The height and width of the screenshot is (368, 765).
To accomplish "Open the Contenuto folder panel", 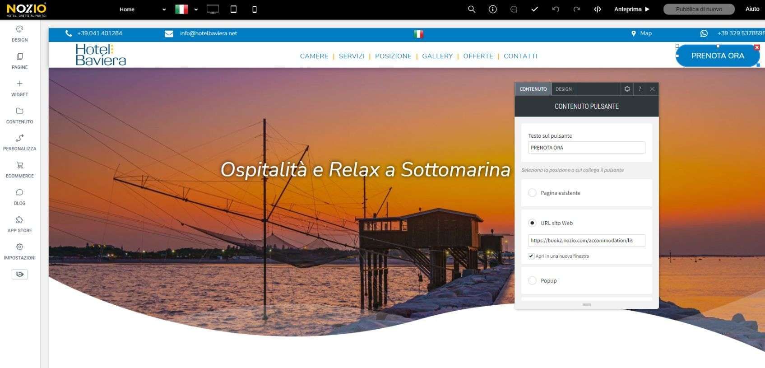I will 19,116.
